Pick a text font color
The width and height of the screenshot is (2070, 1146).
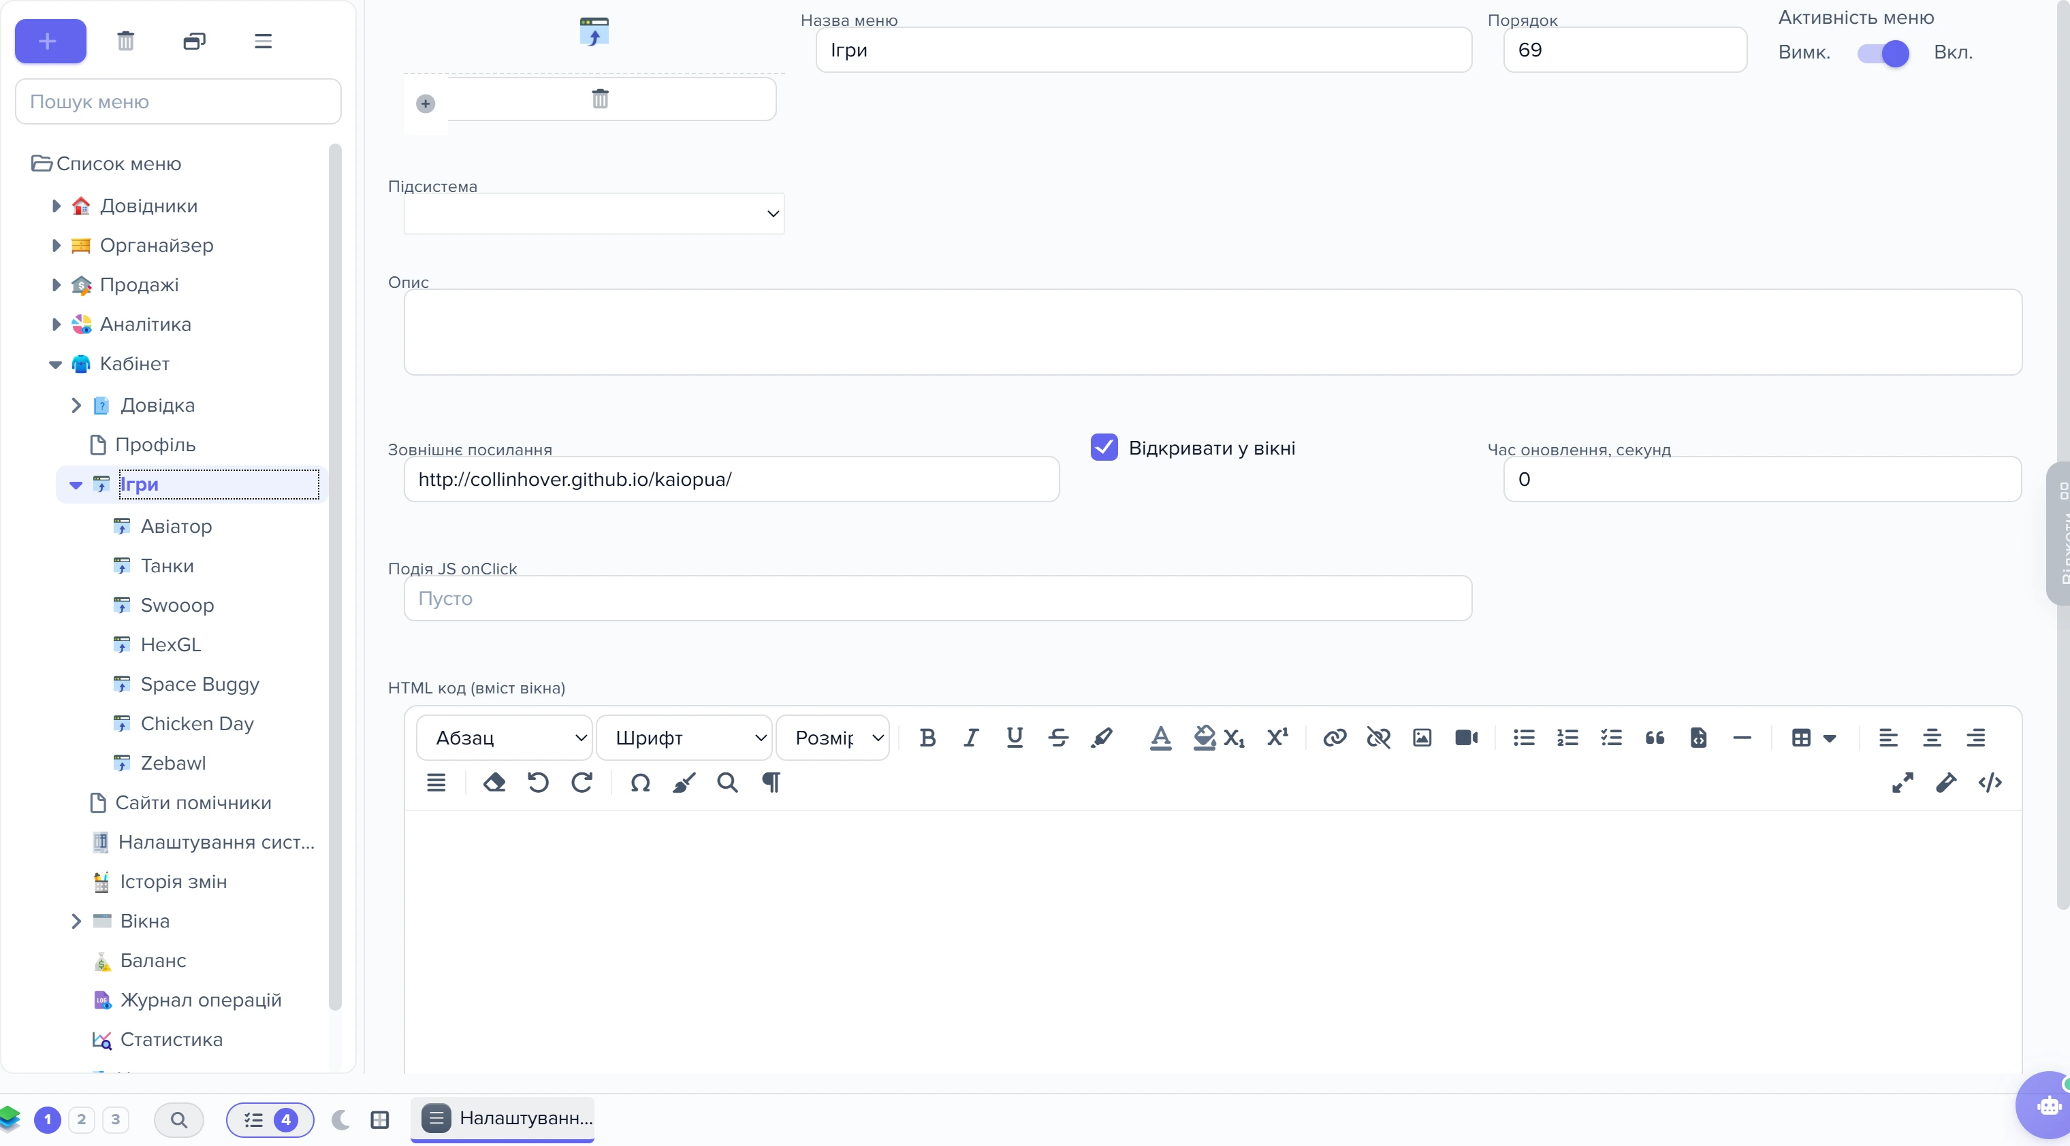(1160, 737)
